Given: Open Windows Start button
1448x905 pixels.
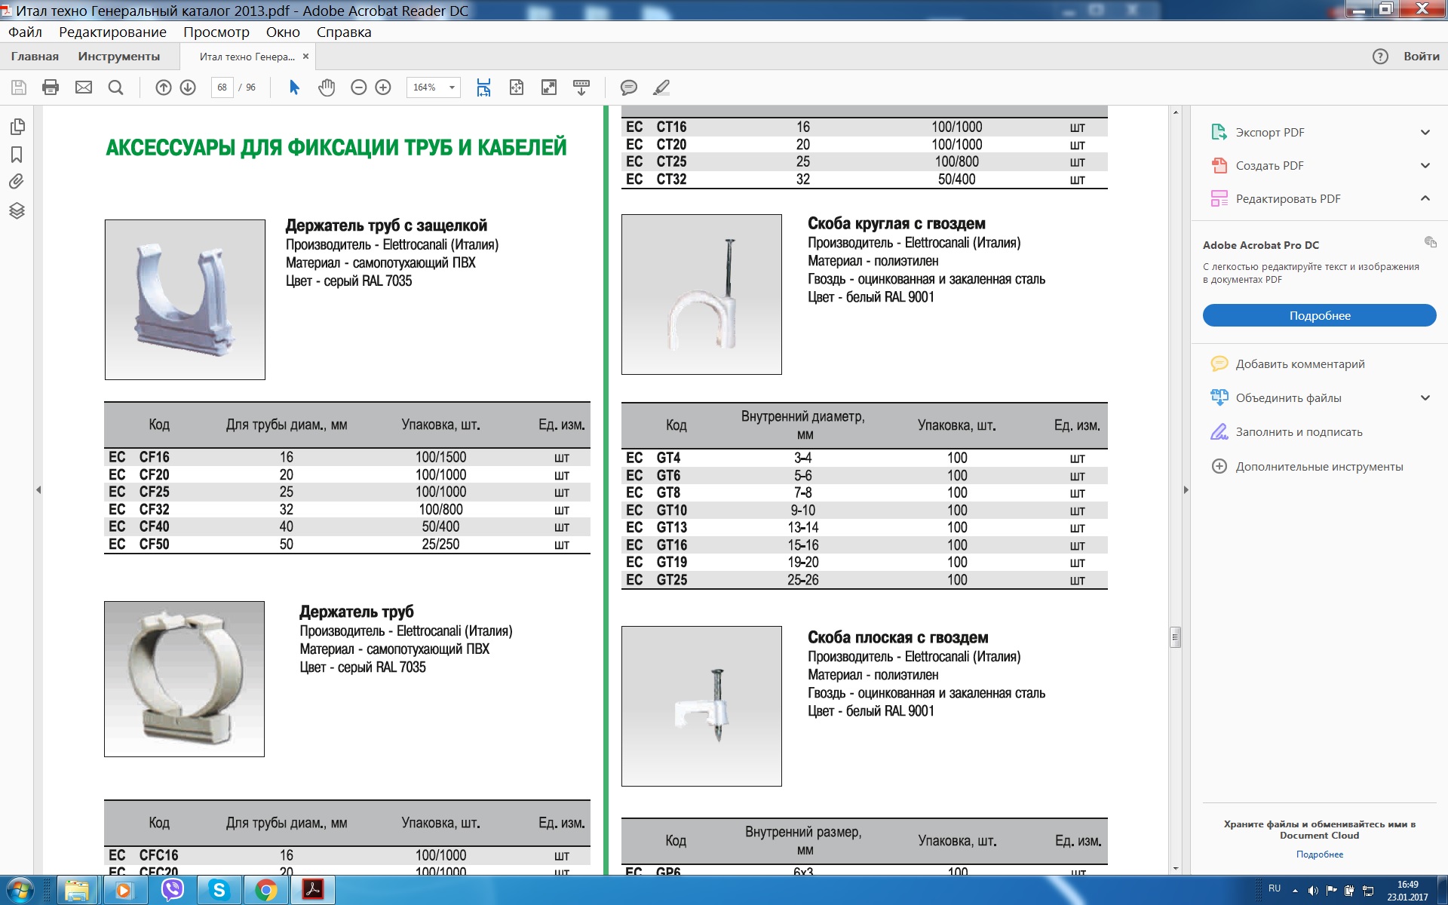Looking at the screenshot, I should [x=20, y=891].
